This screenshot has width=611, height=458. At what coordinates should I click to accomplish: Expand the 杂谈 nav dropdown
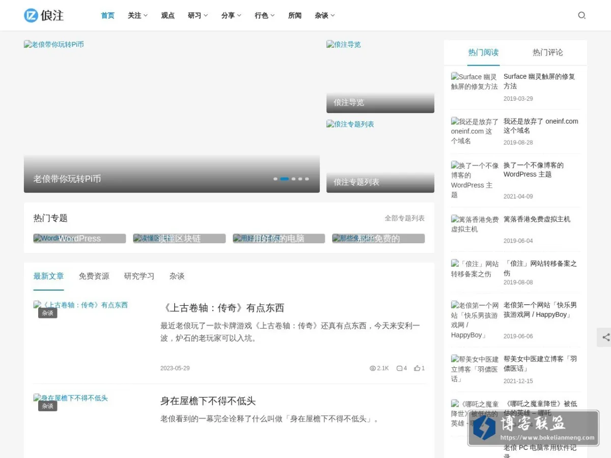pyautogui.click(x=325, y=15)
